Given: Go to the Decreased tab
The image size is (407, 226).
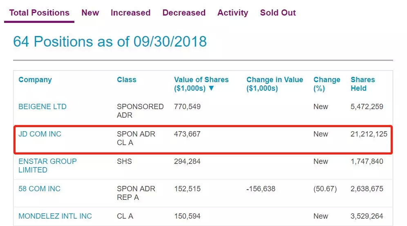Looking at the screenshot, I should coord(184,13).
